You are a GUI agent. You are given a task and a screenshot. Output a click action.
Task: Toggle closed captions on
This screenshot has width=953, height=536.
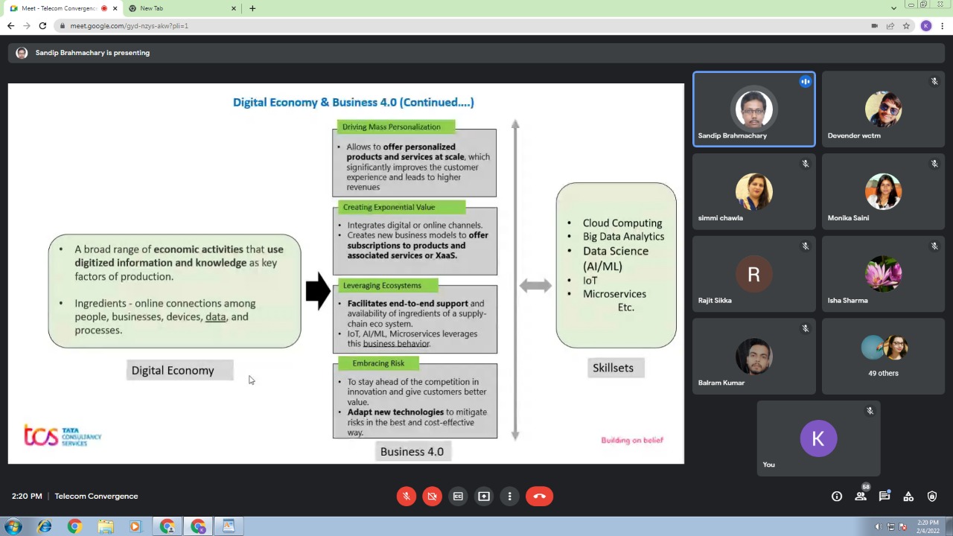tap(458, 497)
